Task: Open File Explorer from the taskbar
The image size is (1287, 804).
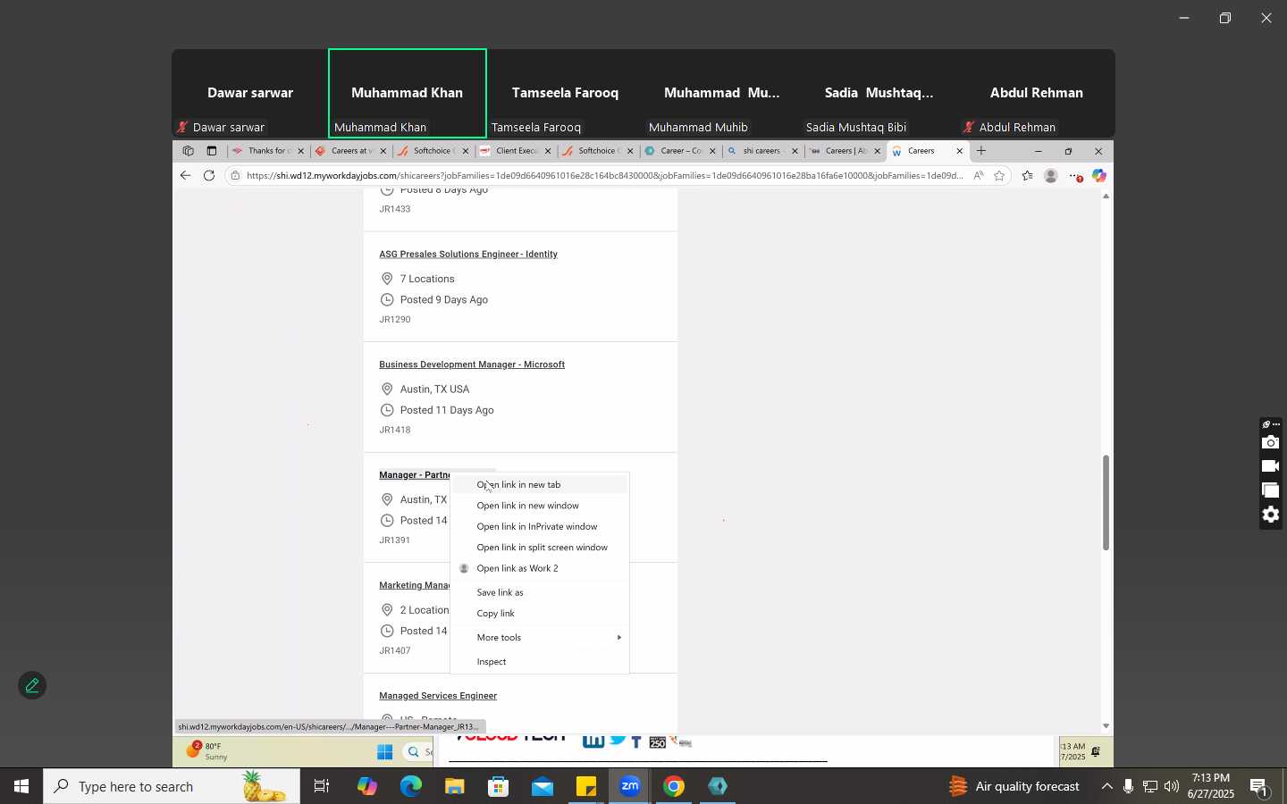Action: pyautogui.click(x=455, y=787)
